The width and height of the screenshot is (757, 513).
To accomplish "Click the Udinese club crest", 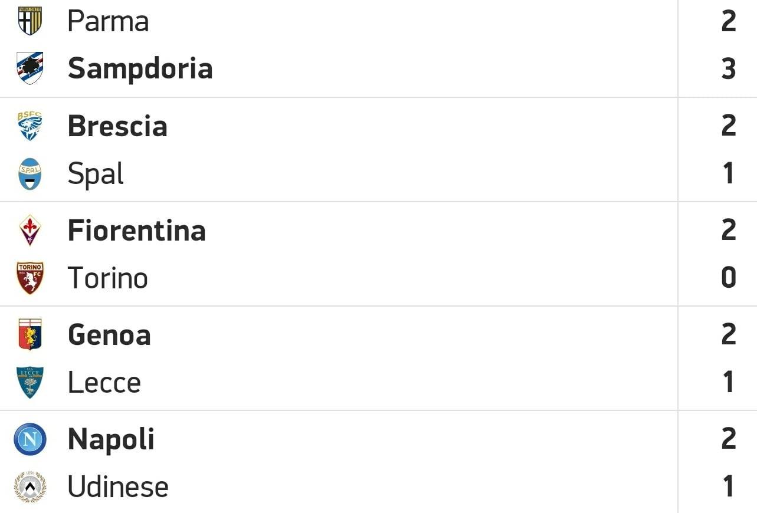I will [x=30, y=487].
